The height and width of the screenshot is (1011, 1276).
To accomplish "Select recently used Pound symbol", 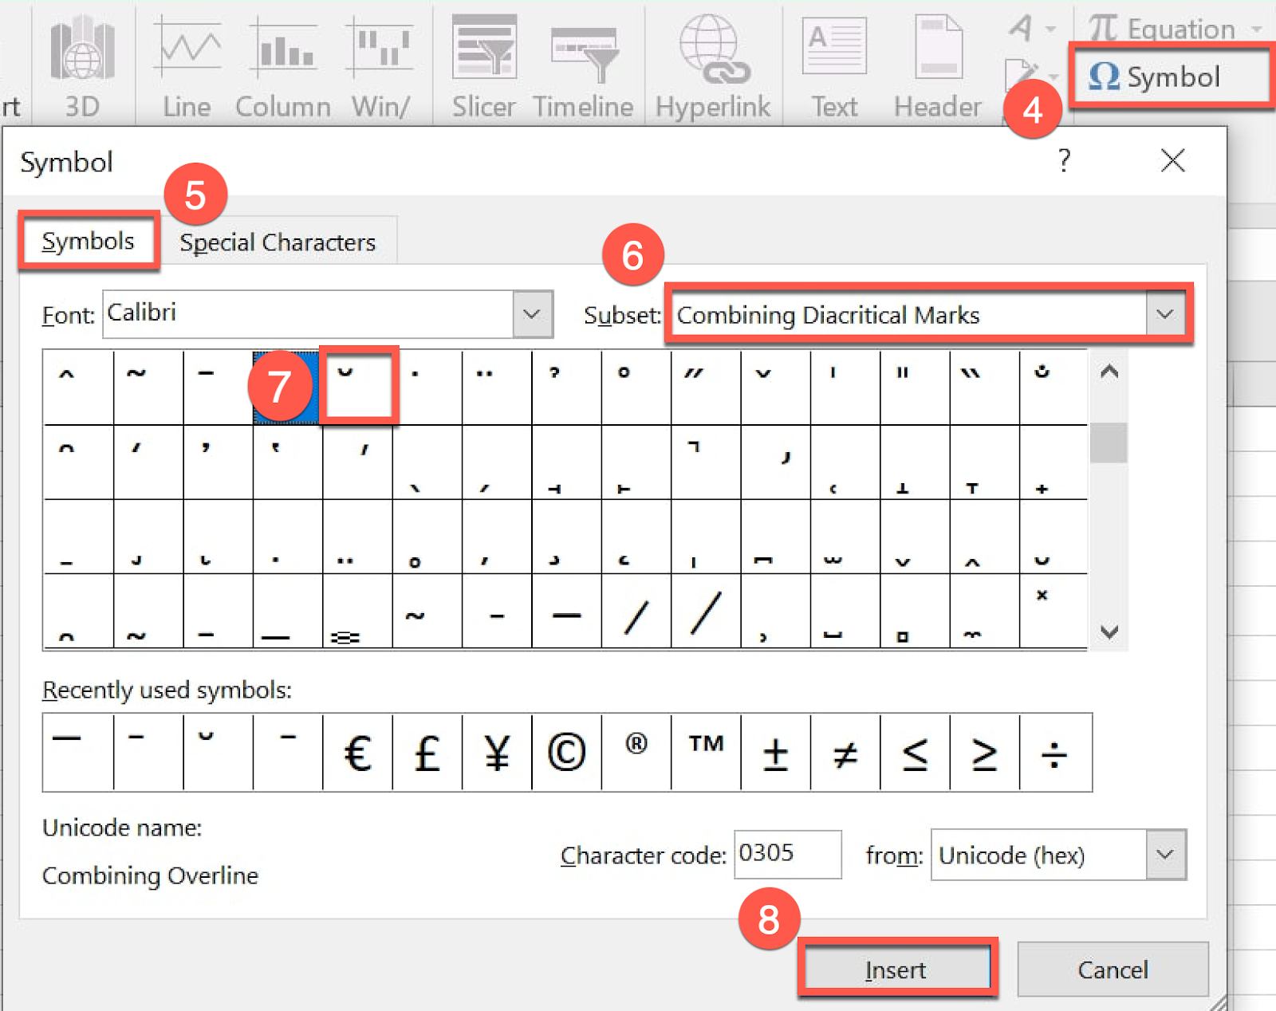I will [x=427, y=753].
